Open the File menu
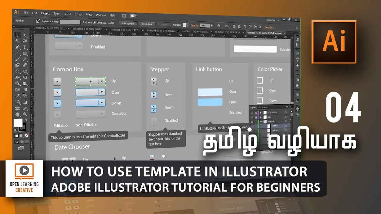Screen dimensions: 381x214 pyautogui.click(x=26, y=13)
